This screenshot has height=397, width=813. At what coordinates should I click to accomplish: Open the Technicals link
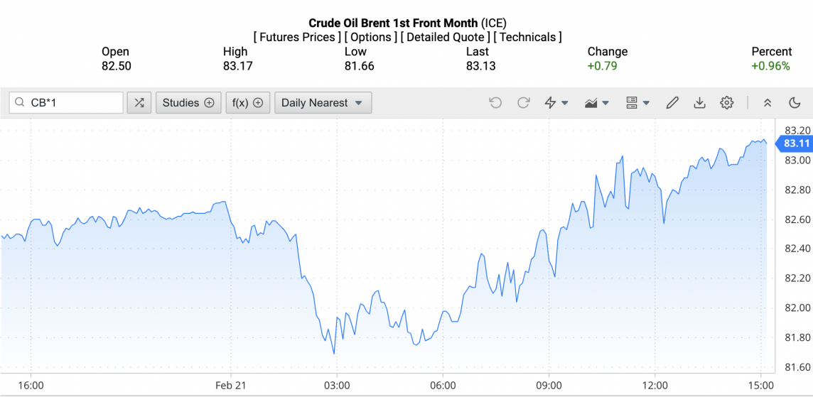pos(527,37)
